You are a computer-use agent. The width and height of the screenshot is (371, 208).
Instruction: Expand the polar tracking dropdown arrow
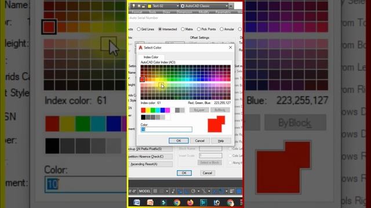tap(198, 191)
